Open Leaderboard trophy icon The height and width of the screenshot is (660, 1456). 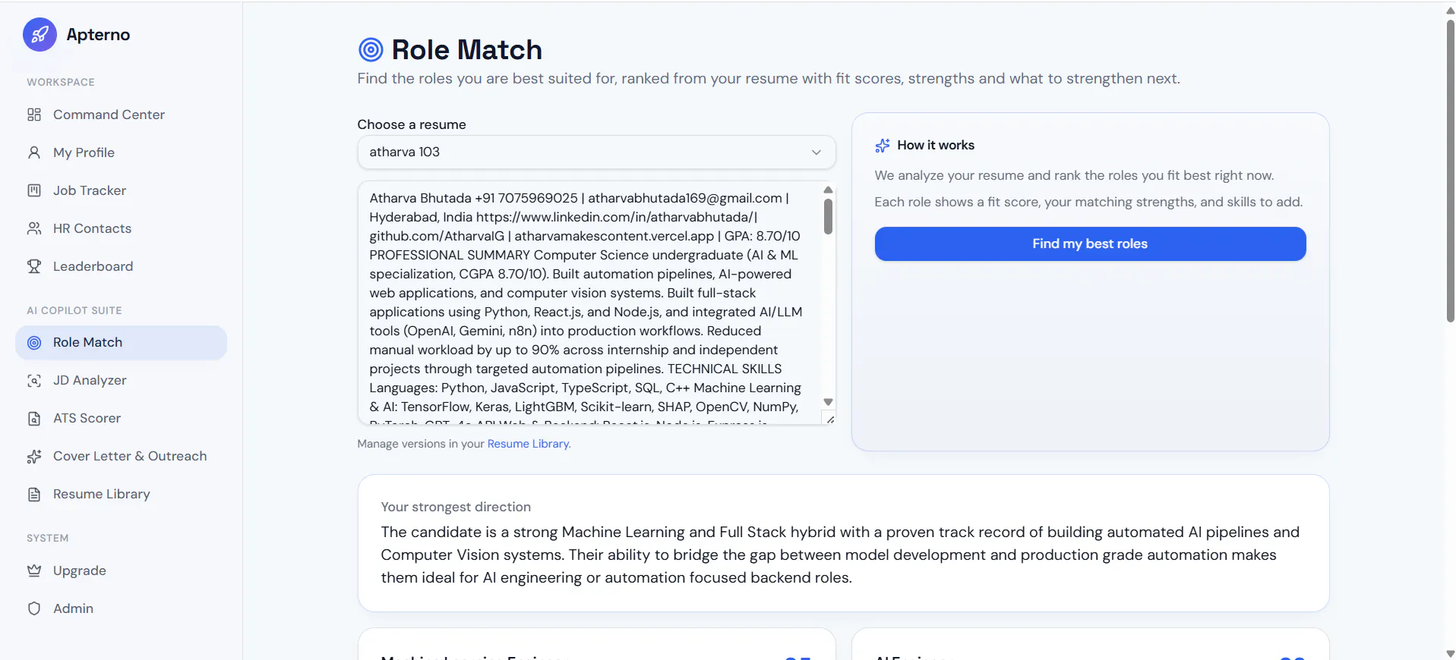point(34,266)
